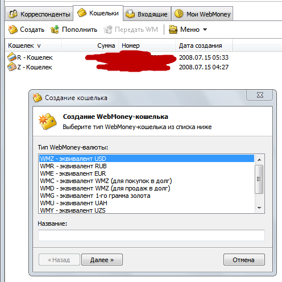The height and width of the screenshot is (282, 282).
Task: Click the dialog title bar wallet icon
Action: 37,98
